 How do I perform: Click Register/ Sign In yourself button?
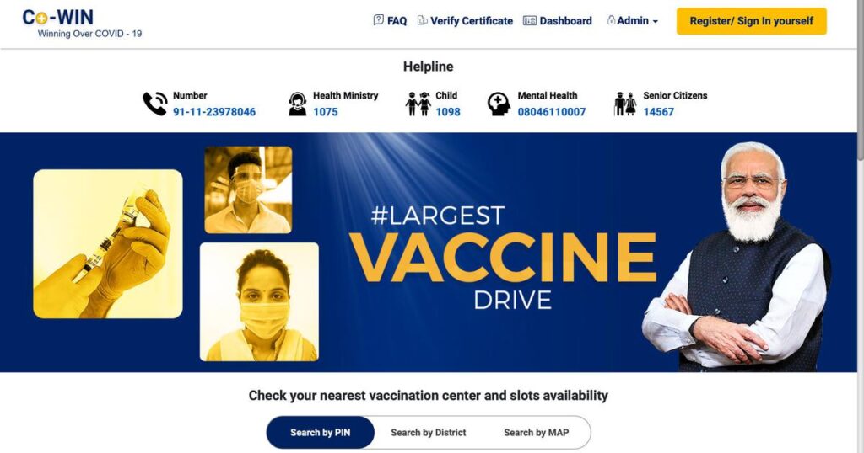(x=752, y=21)
